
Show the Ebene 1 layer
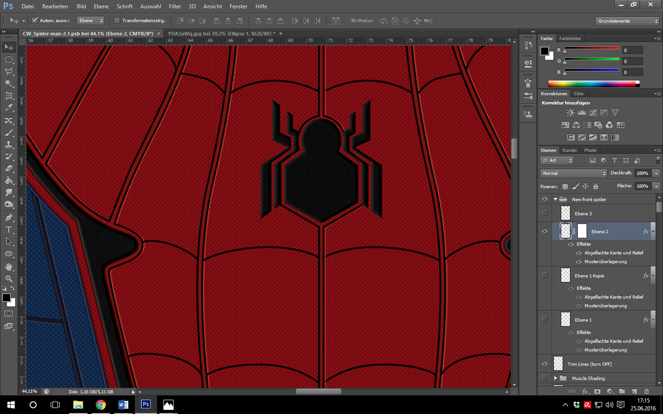point(545,319)
